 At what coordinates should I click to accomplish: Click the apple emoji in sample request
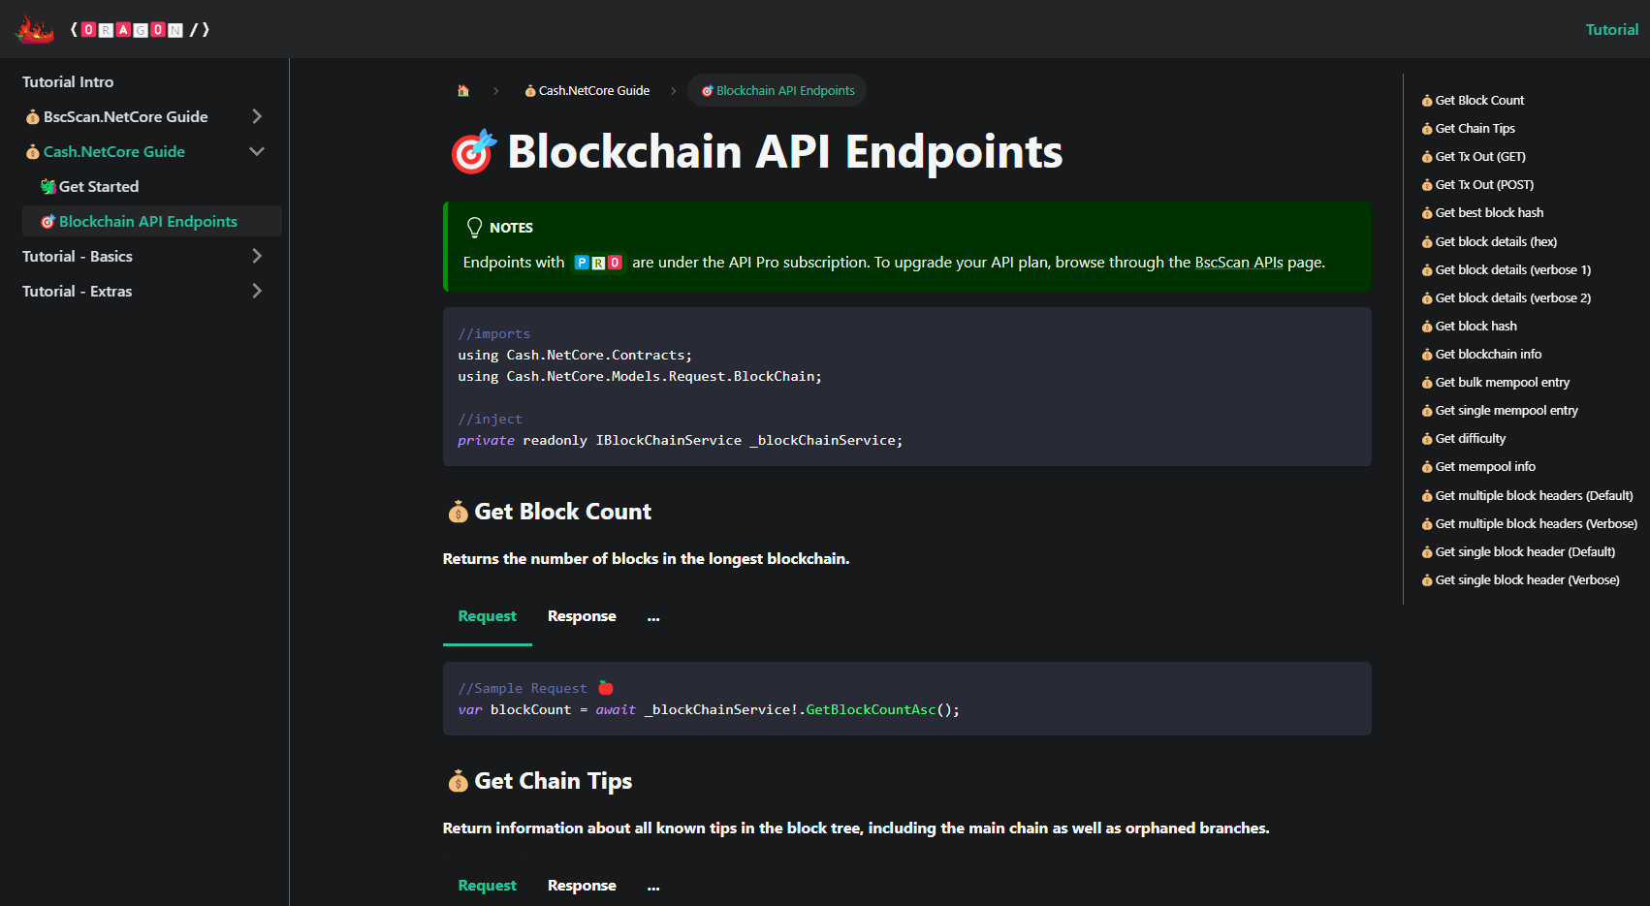point(606,688)
